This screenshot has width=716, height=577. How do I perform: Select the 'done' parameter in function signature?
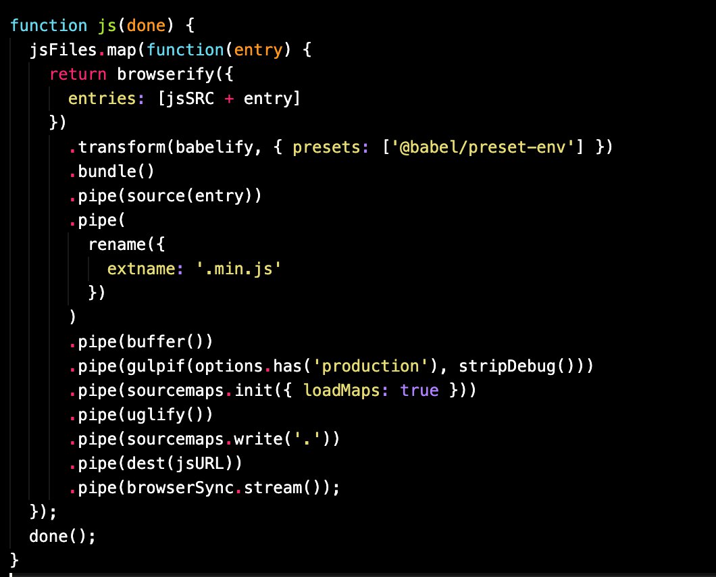pyautogui.click(x=146, y=26)
